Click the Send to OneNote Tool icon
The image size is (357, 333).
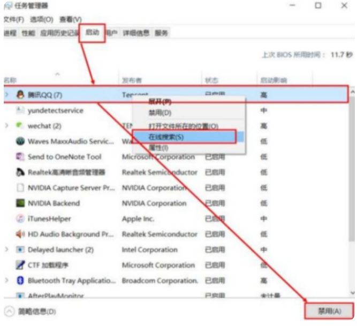[20, 157]
